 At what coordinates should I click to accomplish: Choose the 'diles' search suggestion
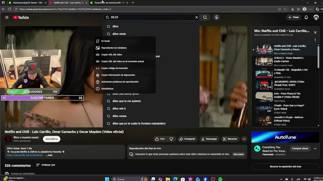151,26
